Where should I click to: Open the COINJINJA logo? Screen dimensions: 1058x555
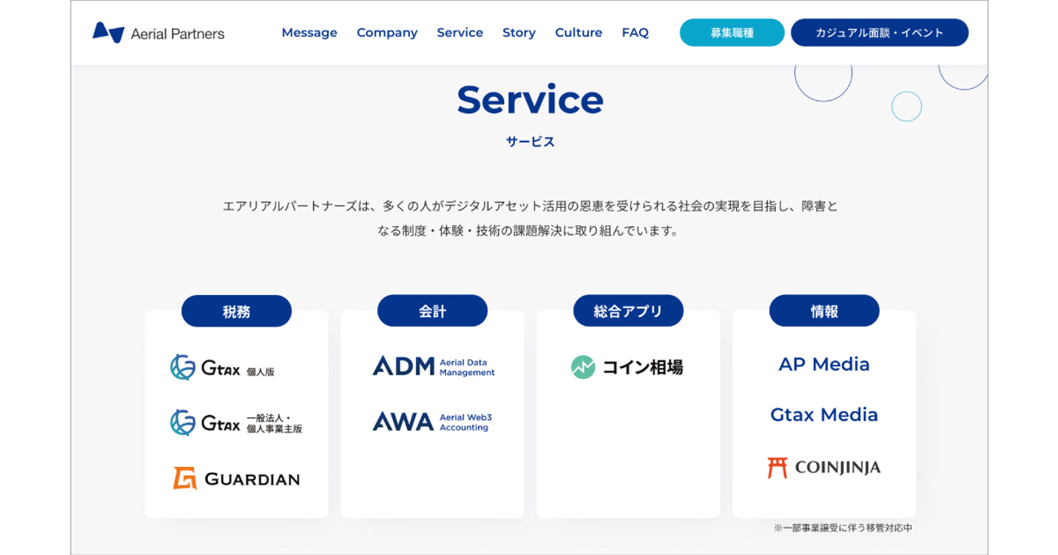coord(824,468)
